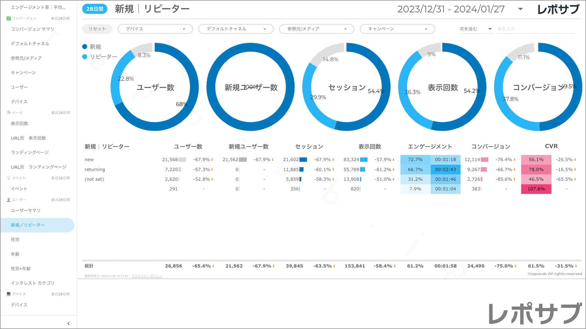Focus the 値を入力 filter text field
Image resolution: width=586 pixels, height=329 pixels.
pos(535,29)
